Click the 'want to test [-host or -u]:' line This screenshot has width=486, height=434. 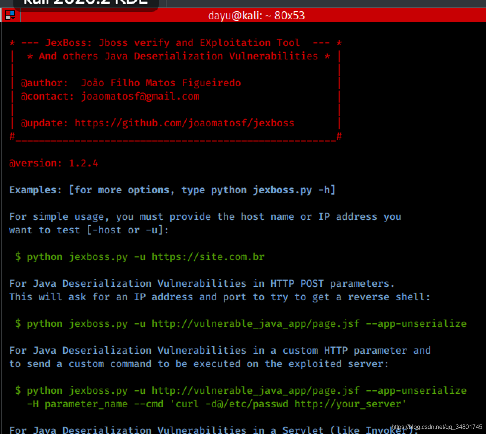(89, 230)
